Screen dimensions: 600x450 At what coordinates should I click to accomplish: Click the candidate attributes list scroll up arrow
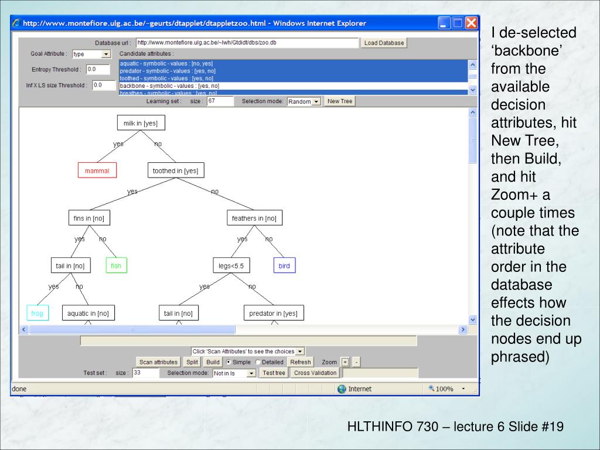[473, 64]
